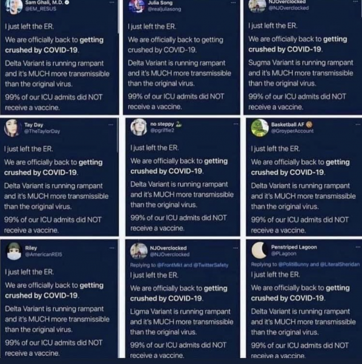Visit the @realjuliasong handle
This screenshot has width=362, height=364.
click(165, 9)
